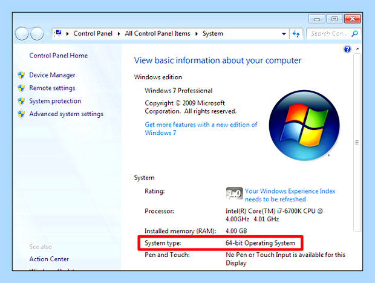Screen dimensions: 375x283
Task: Click Get more features with new edition link
Action: (x=201, y=129)
